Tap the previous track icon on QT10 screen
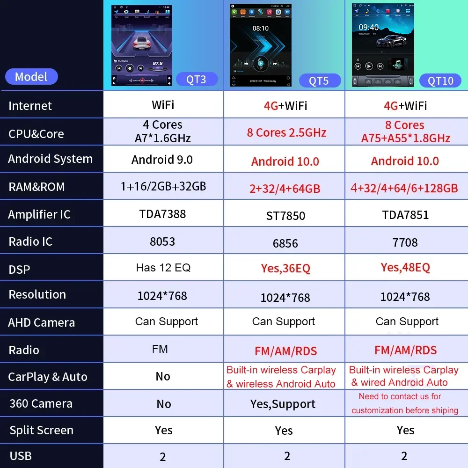This screenshot has height=468, width=468. click(358, 66)
